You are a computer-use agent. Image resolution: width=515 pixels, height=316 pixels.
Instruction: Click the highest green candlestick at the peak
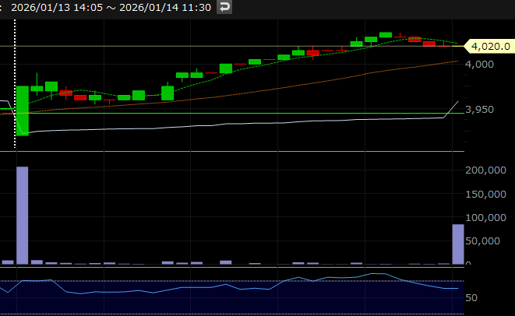coord(385,35)
